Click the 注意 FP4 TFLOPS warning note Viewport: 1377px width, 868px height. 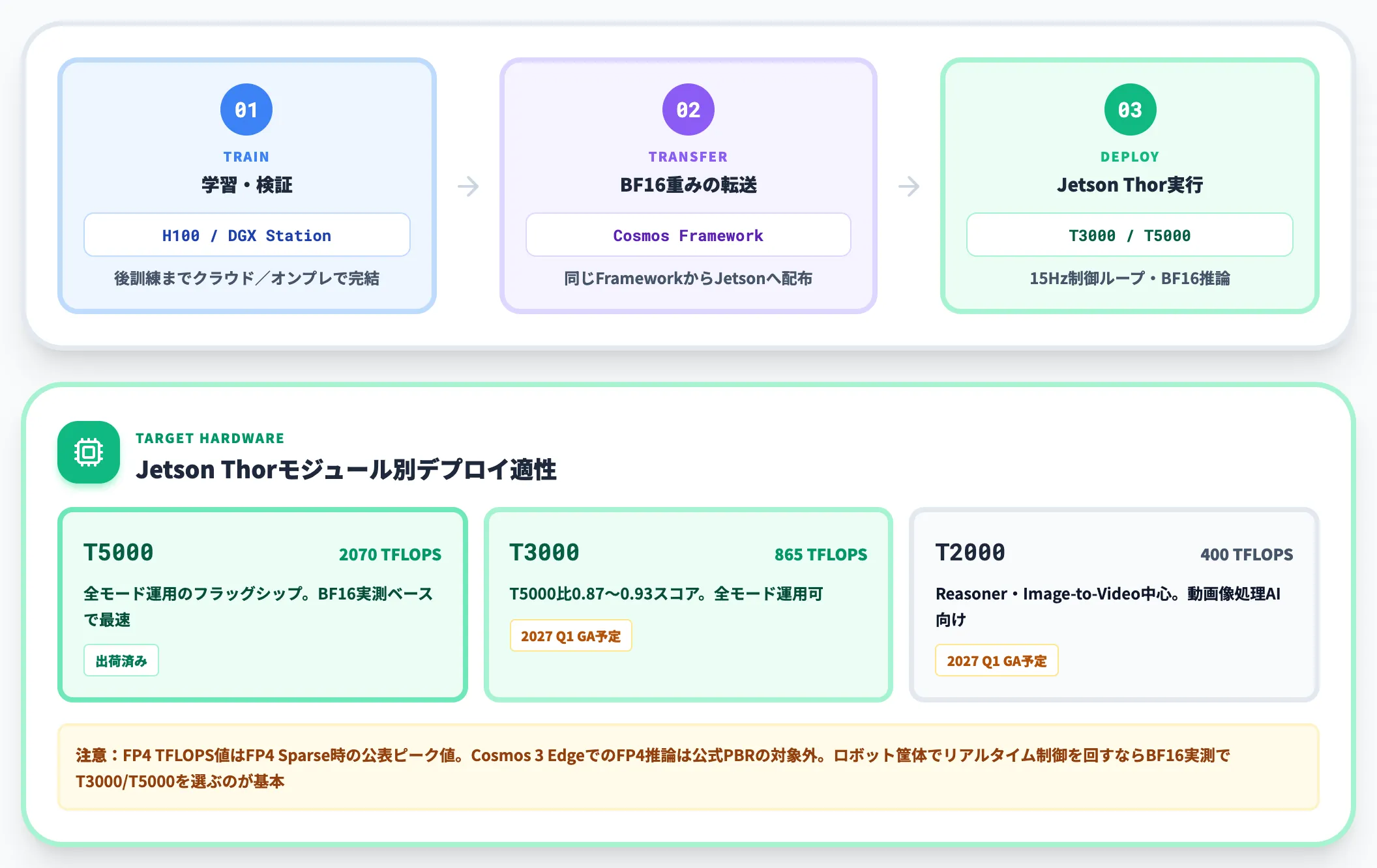pos(688,767)
